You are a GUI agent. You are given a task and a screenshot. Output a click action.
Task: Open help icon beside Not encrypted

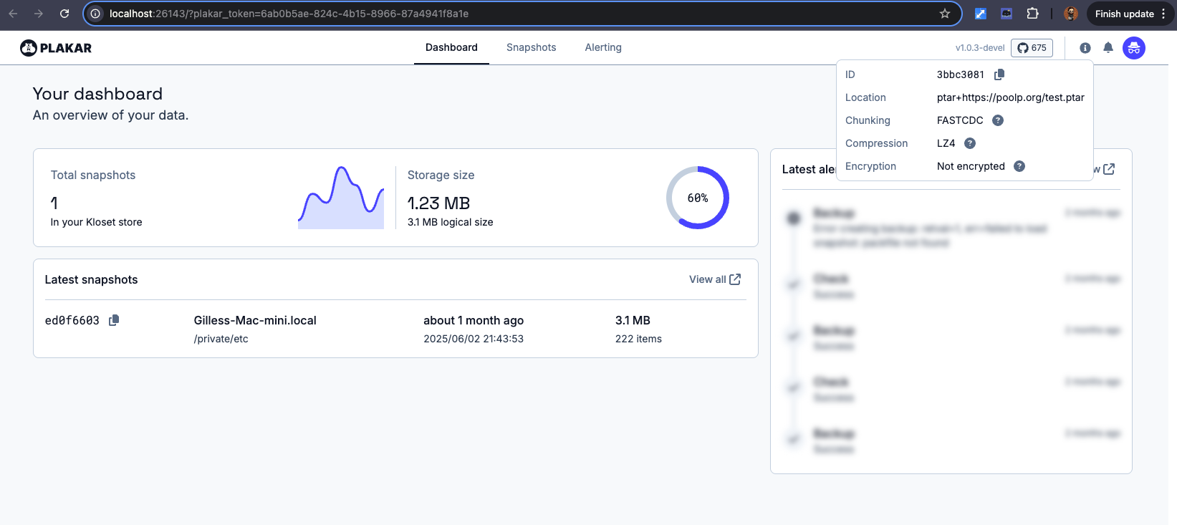[x=1019, y=166]
